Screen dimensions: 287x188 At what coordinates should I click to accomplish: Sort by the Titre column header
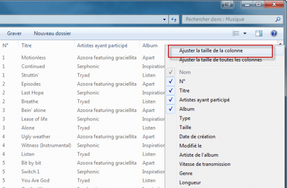tap(46, 45)
